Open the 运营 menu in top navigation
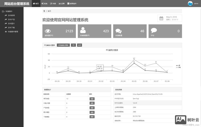The width and height of the screenshot is (201, 127). [x=62, y=4]
